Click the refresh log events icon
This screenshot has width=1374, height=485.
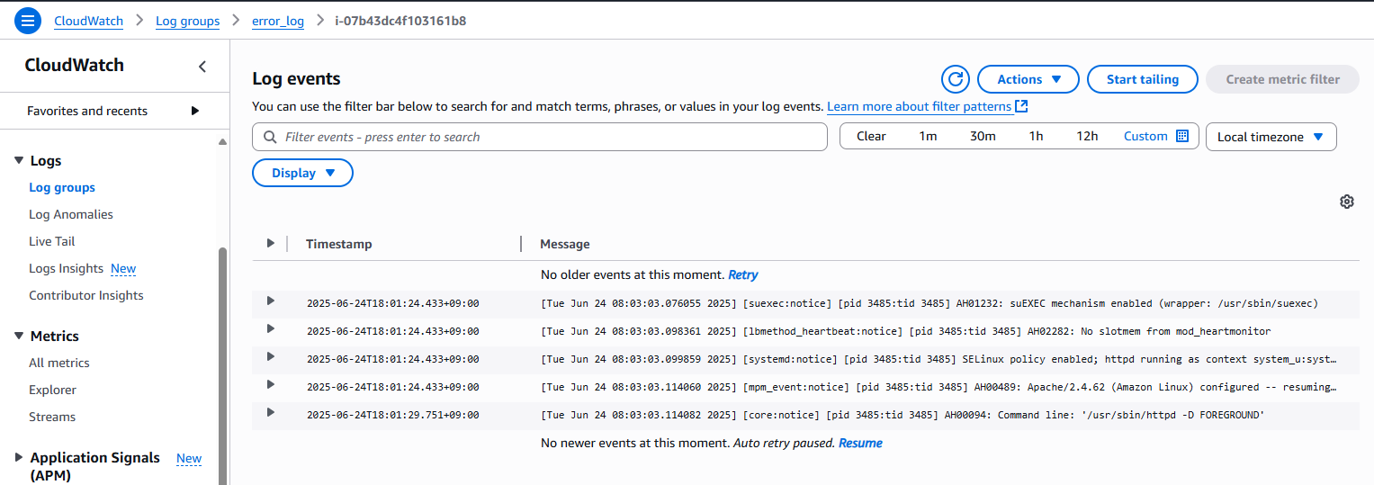pos(955,79)
